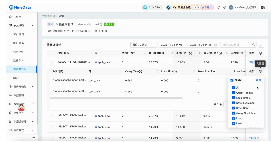Viewport: 271px width, 142px height.
Task: Click the horizontal scrollbar under SQL statements
Action: (116, 98)
